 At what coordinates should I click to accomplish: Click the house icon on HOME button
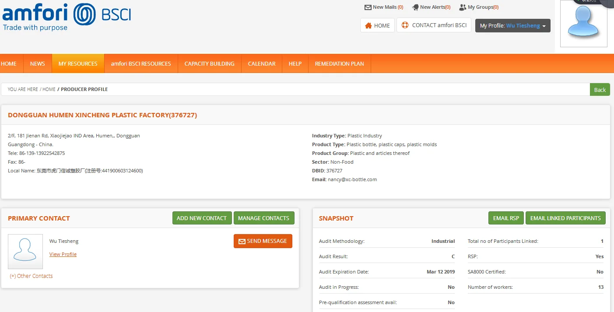(368, 25)
